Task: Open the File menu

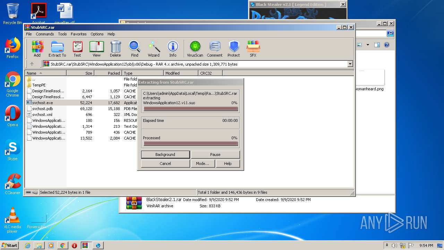Action: [x=29, y=34]
